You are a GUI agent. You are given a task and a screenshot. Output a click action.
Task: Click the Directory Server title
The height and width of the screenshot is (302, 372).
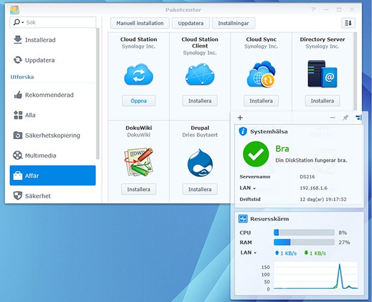click(322, 39)
